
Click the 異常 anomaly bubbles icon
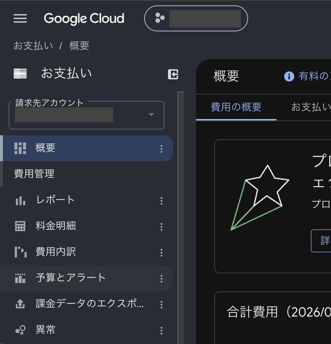21,330
